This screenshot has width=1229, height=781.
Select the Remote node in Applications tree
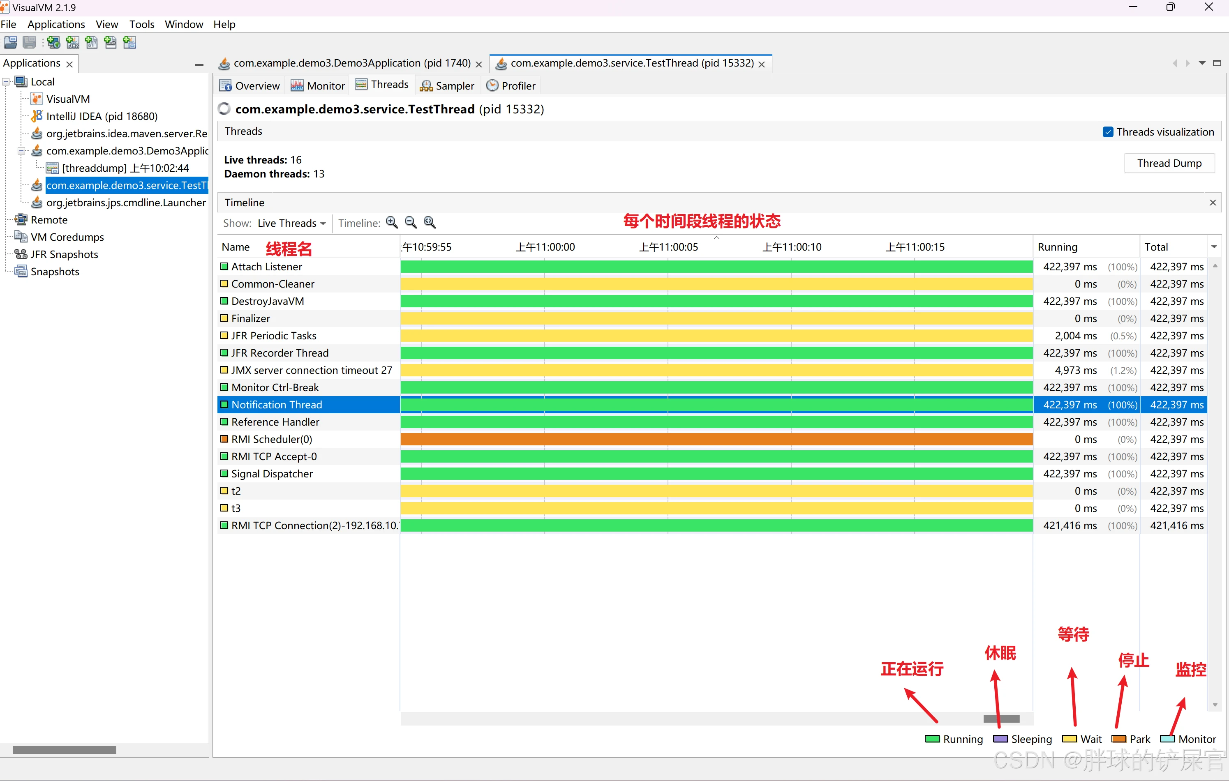(49, 220)
